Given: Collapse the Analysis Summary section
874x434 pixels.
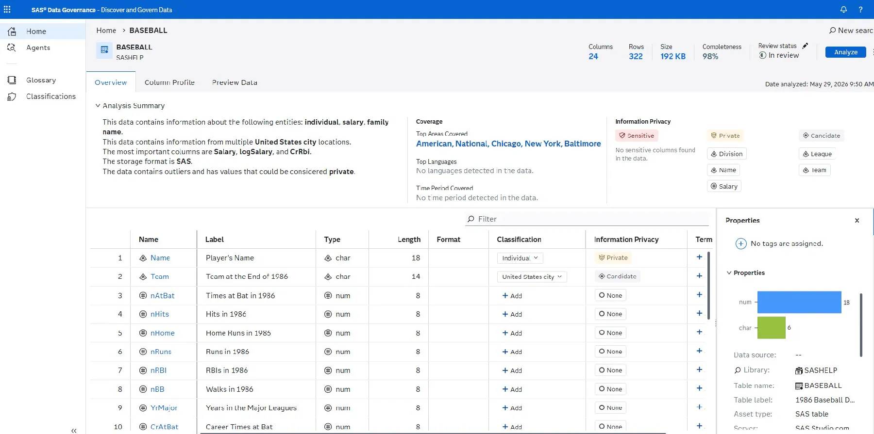Looking at the screenshot, I should click(x=130, y=106).
